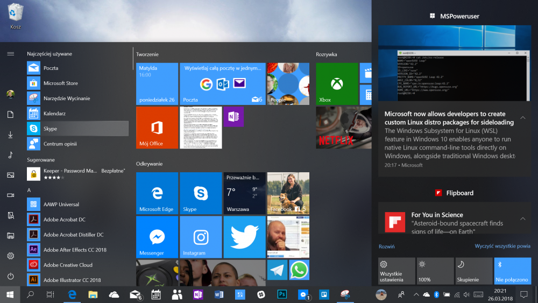Open Adobe Acrobat DC
538x303 pixels.
coord(77,219)
